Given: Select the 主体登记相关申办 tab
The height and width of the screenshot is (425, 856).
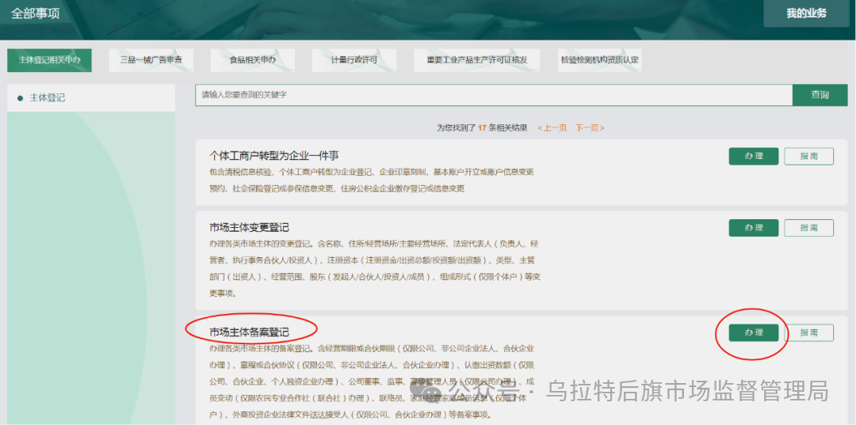Looking at the screenshot, I should 50,60.
